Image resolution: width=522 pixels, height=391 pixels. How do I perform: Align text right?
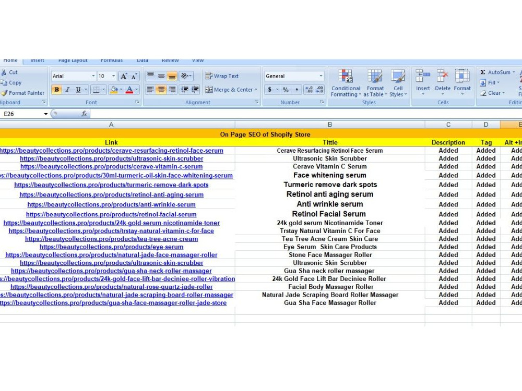tap(172, 90)
